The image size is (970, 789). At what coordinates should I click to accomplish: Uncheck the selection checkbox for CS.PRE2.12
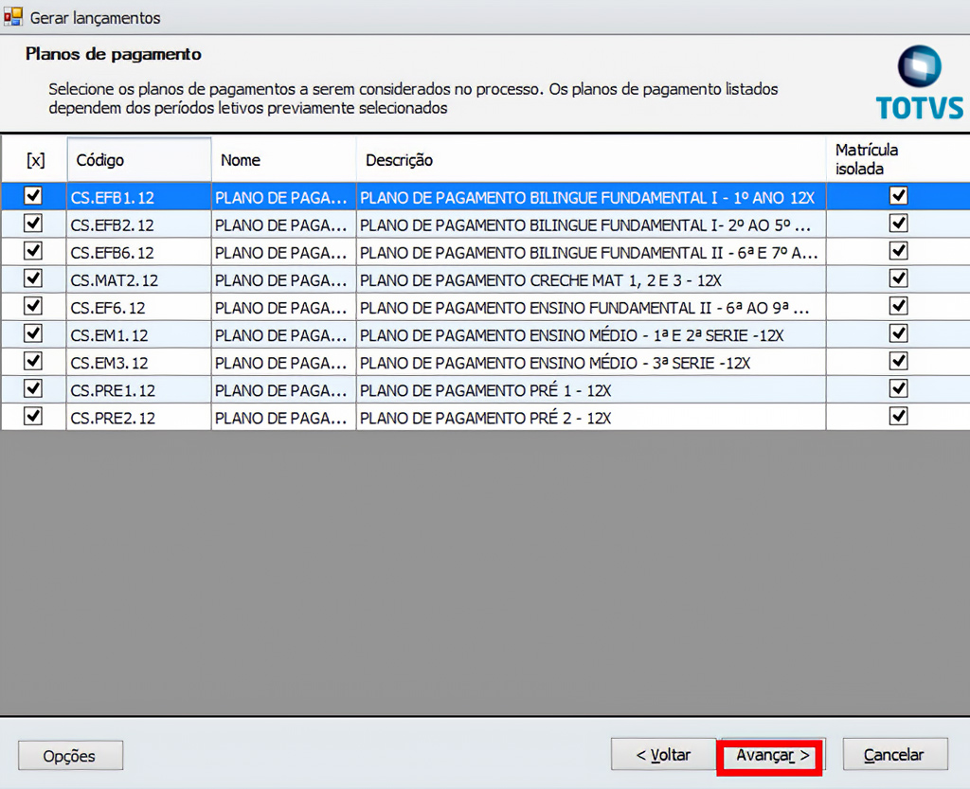point(33,417)
